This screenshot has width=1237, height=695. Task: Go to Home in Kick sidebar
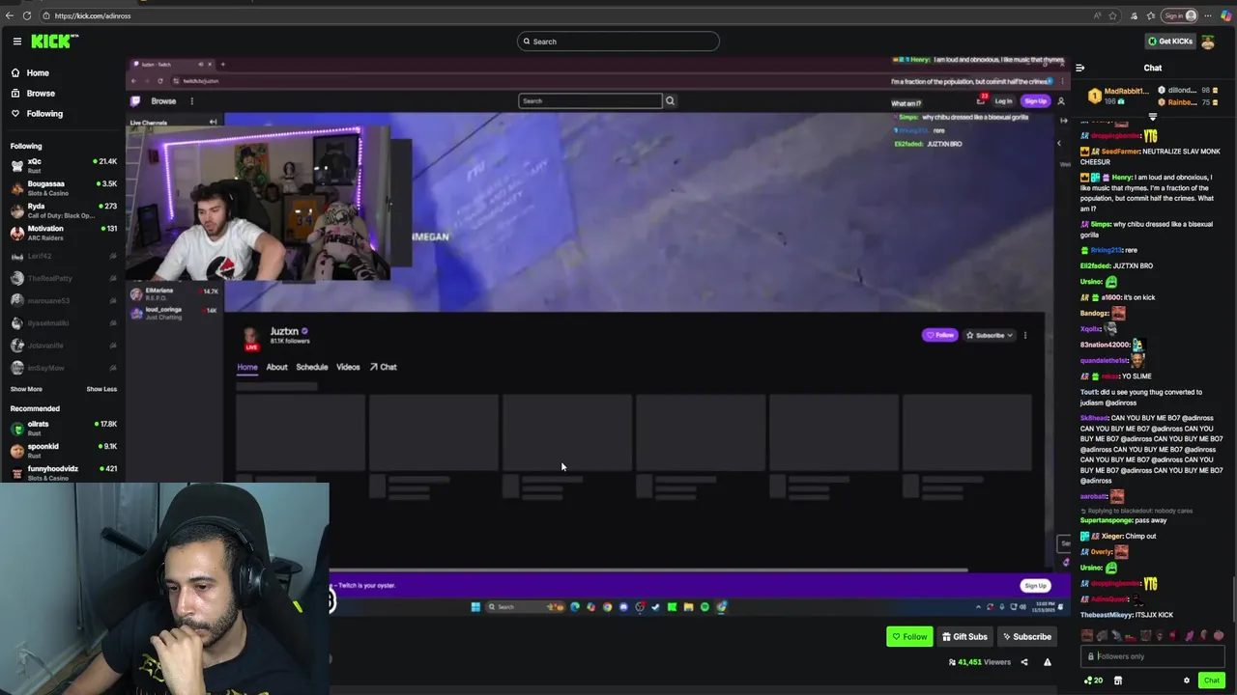coord(38,73)
